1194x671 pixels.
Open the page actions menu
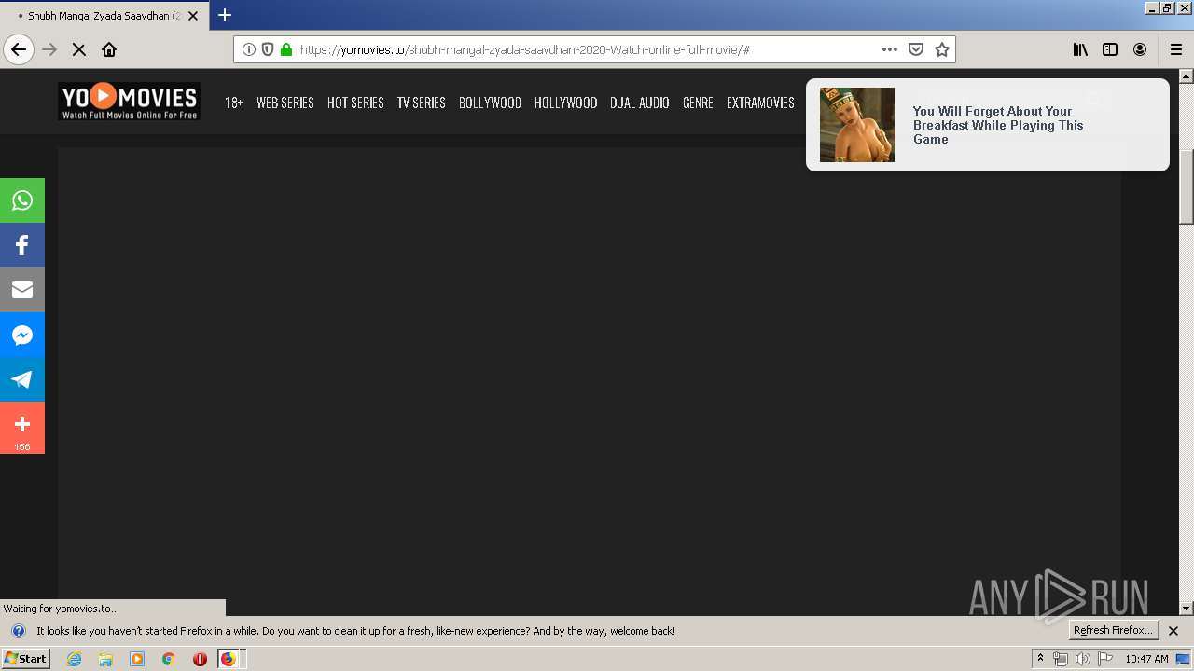(x=890, y=49)
